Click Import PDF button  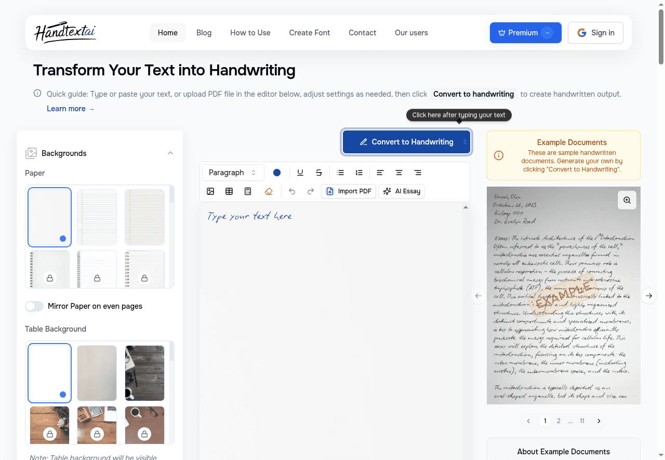tap(349, 191)
